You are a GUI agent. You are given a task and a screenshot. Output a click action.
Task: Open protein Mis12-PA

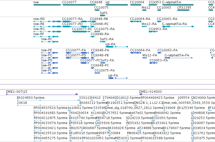click(x=150, y=55)
